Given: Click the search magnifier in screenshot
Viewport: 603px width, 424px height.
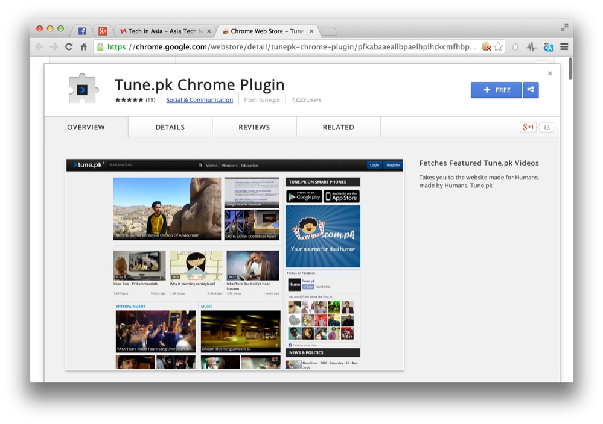Looking at the screenshot, I should [x=200, y=166].
